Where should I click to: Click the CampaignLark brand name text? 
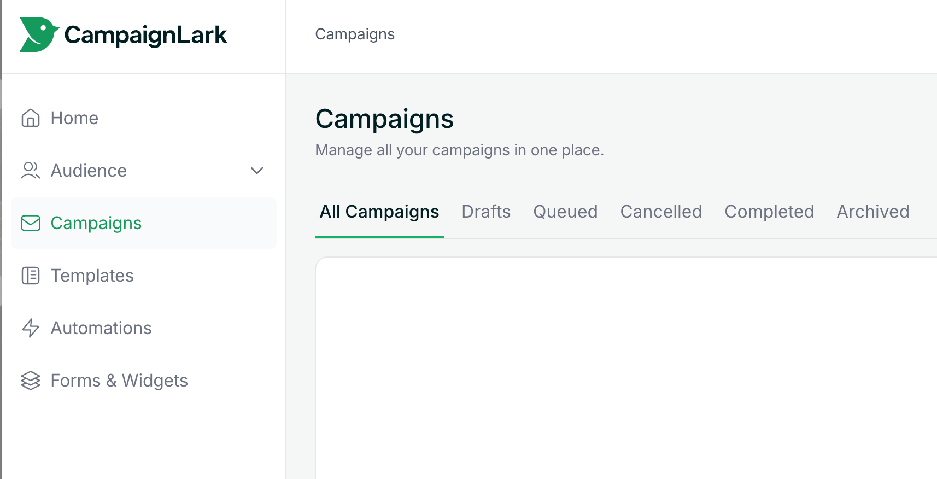(145, 36)
